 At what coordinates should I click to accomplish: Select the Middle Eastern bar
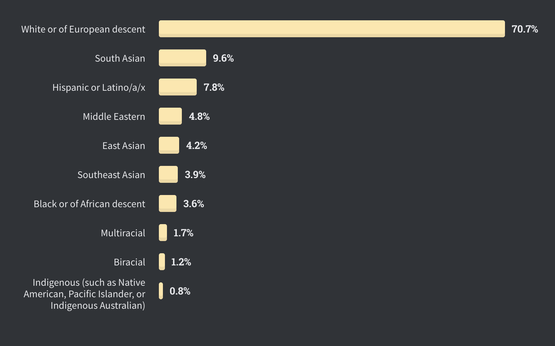(170, 116)
